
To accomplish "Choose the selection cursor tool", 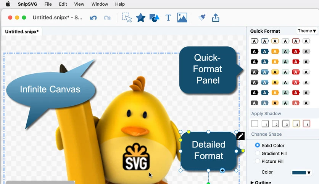I will pos(127,17).
